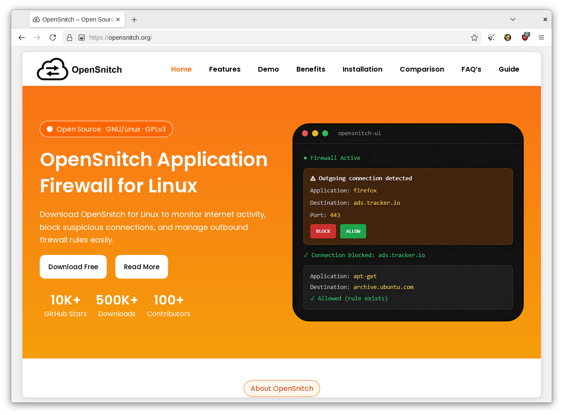Open site security info via padlock icon
Viewport: 563px width, 415px height.
point(70,38)
